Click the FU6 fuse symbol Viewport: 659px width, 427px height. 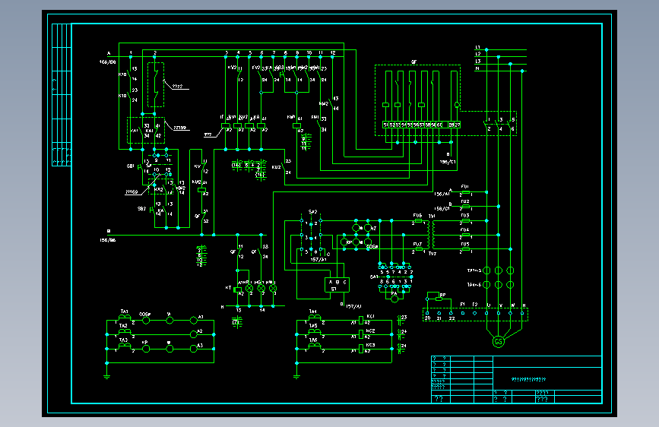418,220
